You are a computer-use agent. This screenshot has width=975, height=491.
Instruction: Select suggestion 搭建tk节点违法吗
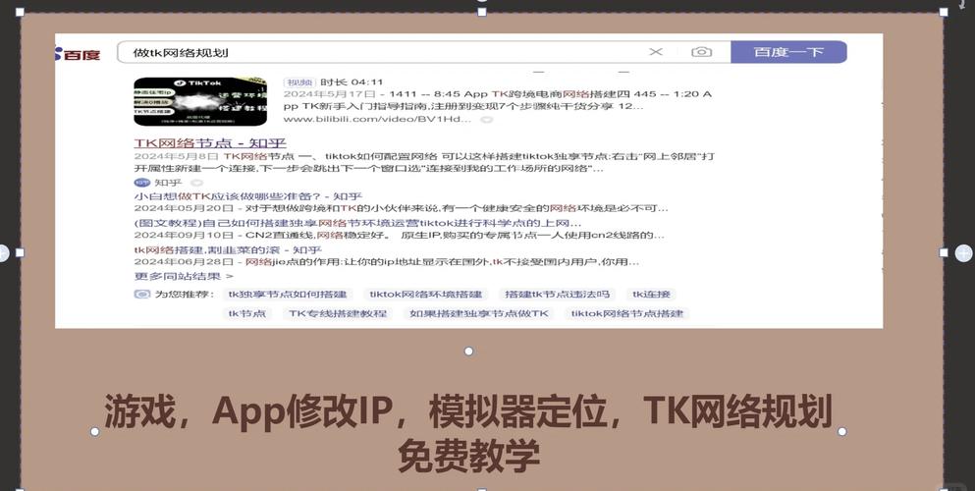click(557, 294)
